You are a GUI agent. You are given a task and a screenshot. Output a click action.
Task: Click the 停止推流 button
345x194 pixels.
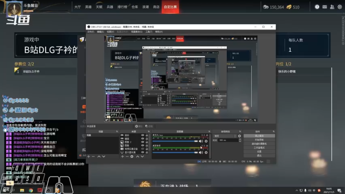(259, 136)
